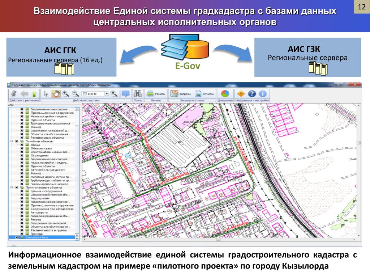Click the green icon of Трубопроводы layer
Viewport: 370px width, 278px height.
[x=27, y=180]
